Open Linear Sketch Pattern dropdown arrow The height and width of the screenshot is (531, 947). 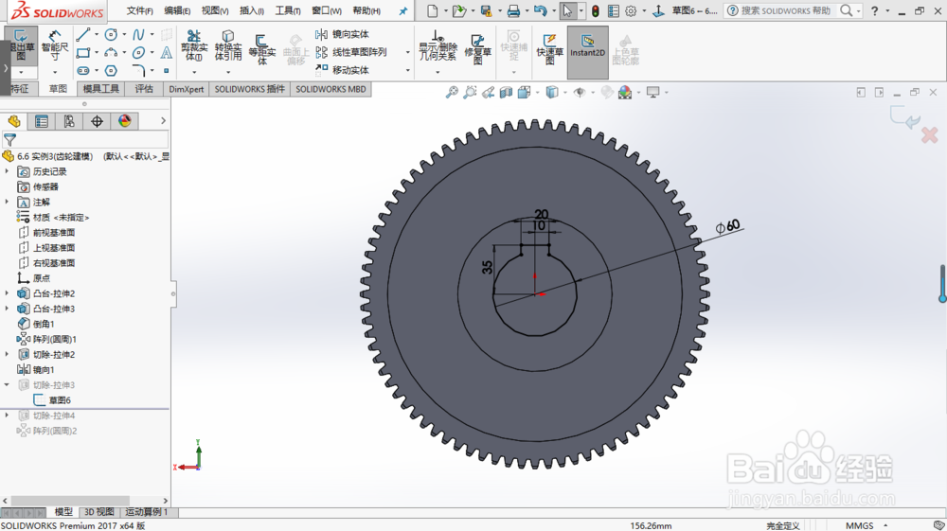408,52
